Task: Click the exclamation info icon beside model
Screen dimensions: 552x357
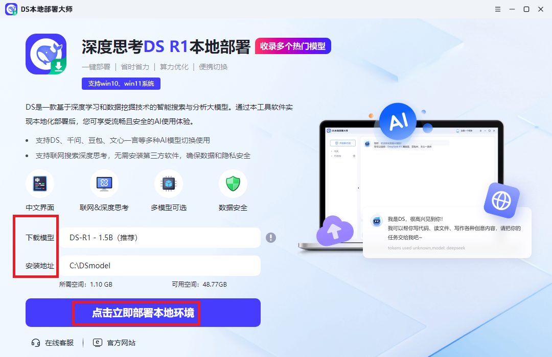Action: pyautogui.click(x=271, y=238)
